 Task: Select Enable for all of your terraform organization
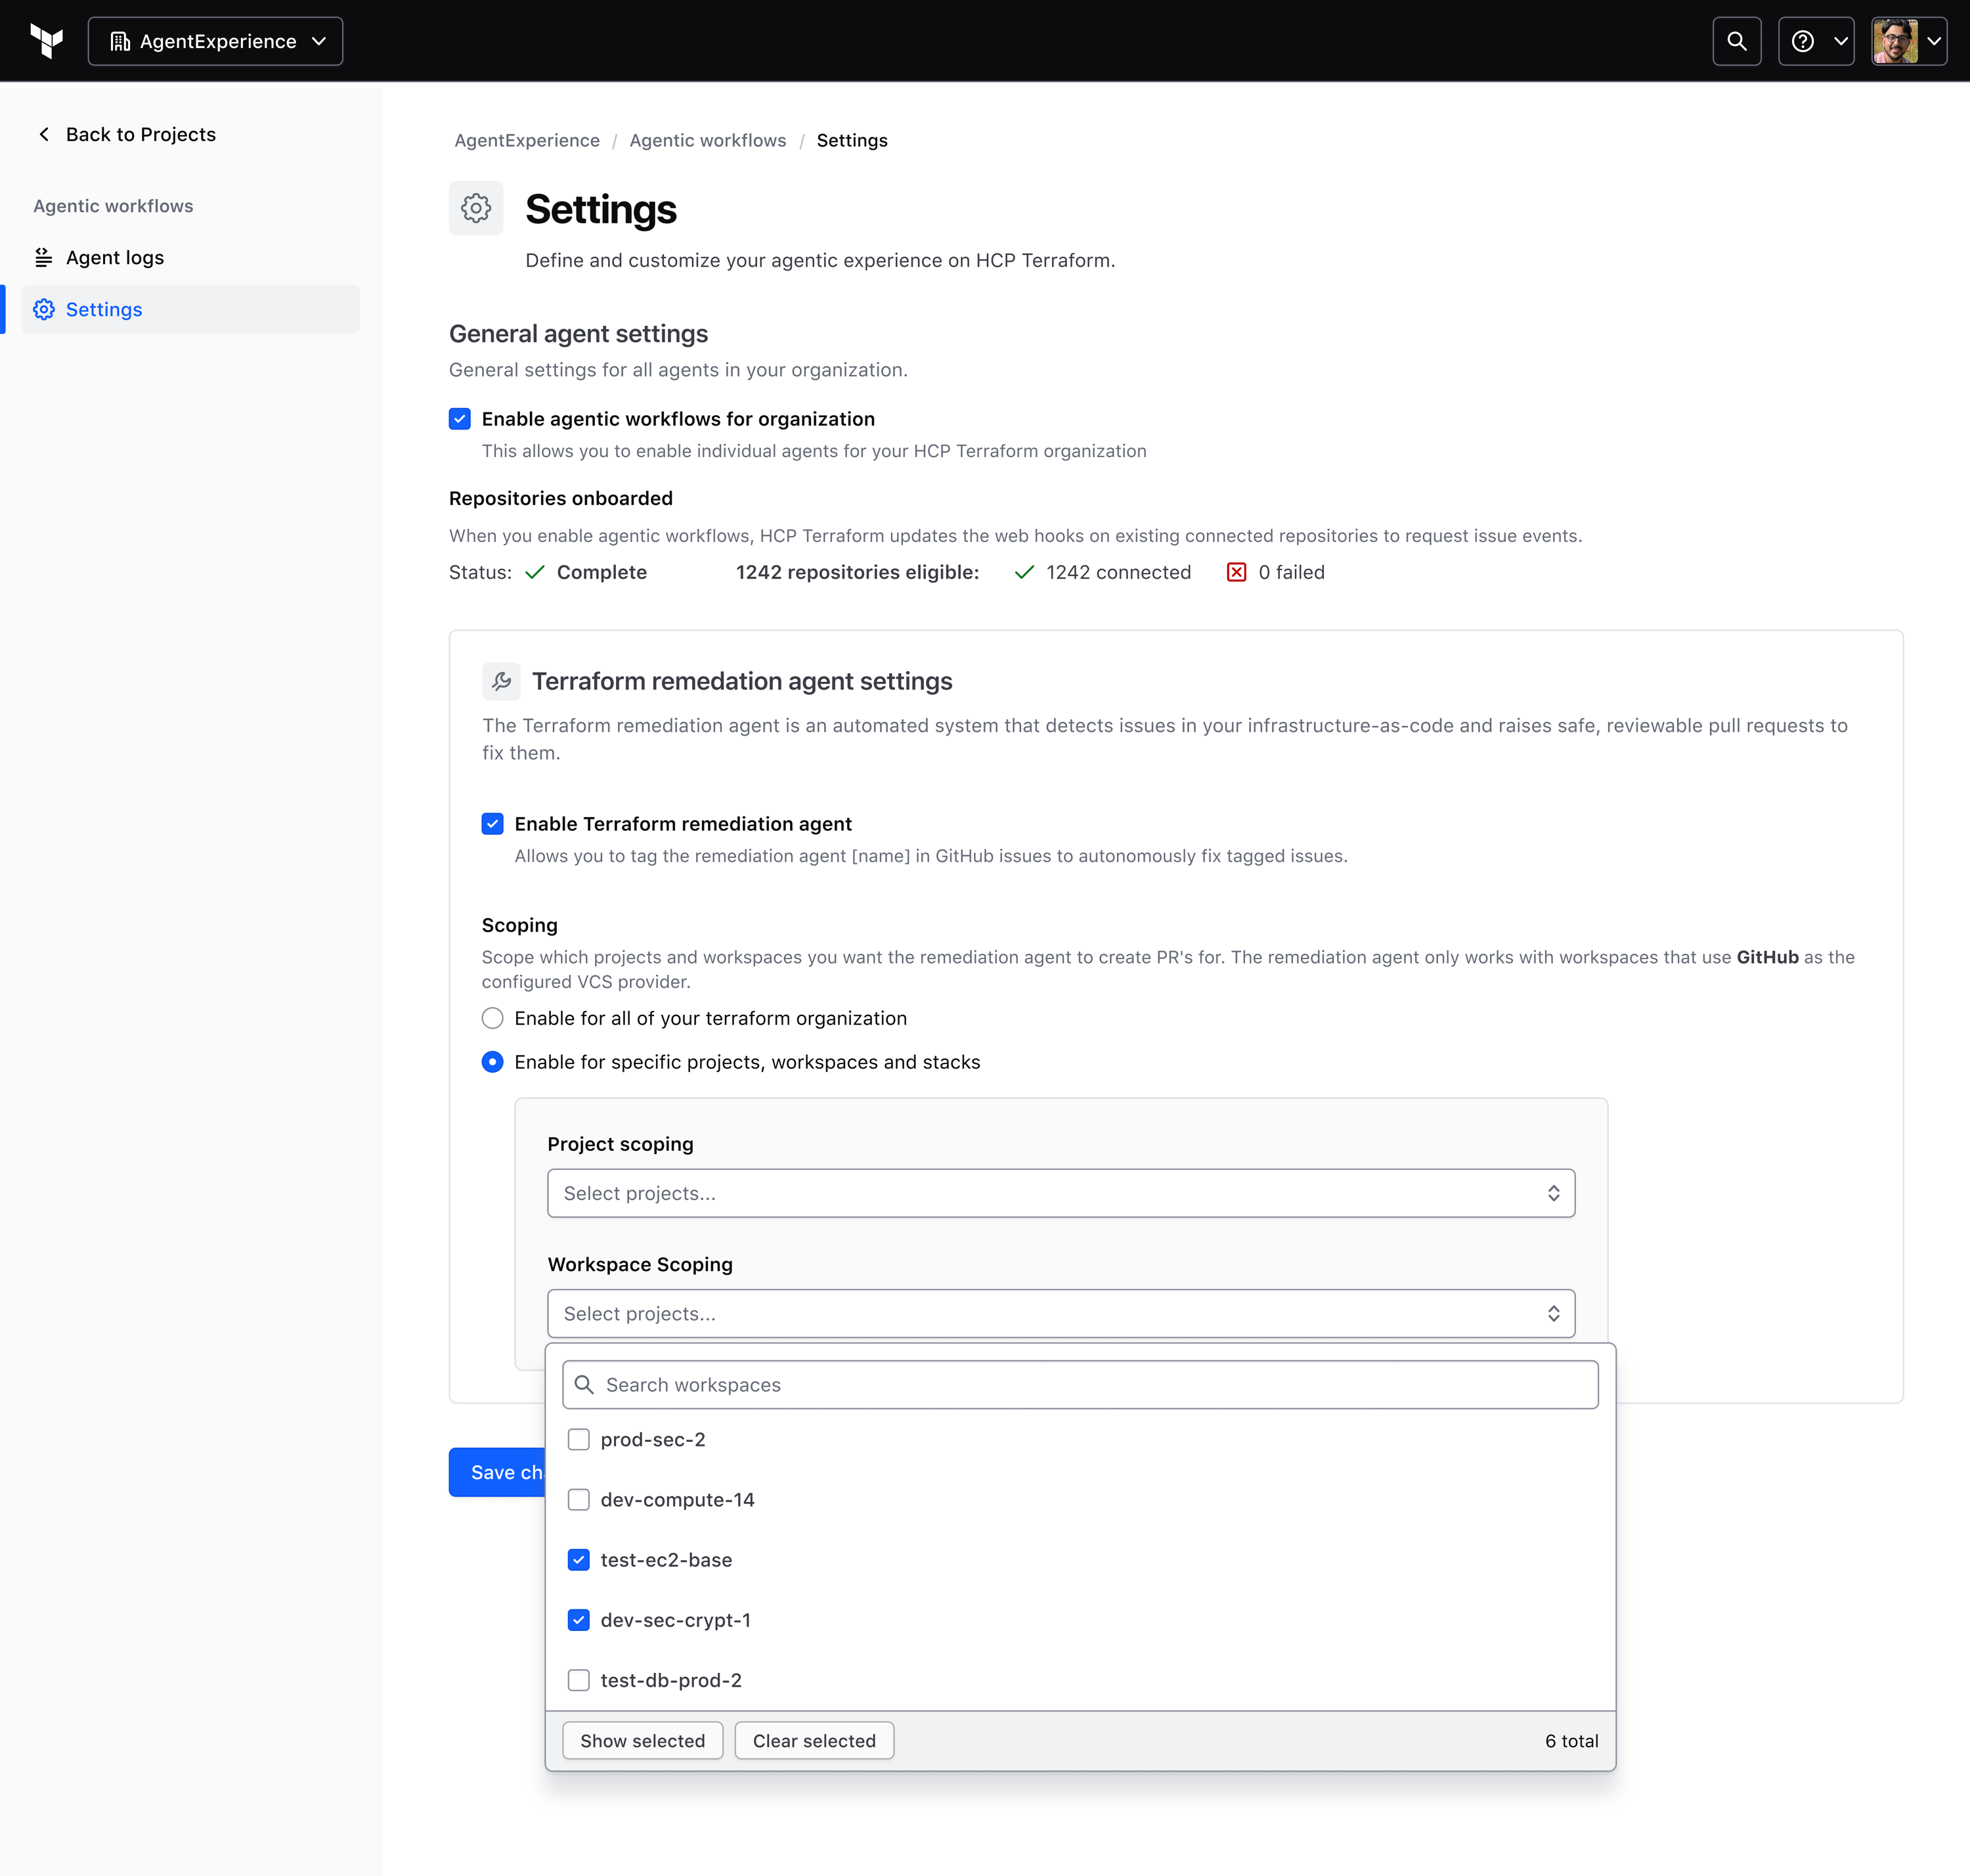tap(492, 1018)
